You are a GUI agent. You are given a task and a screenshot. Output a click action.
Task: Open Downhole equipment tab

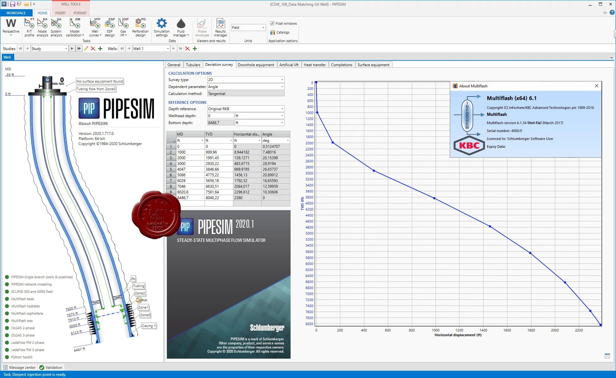(x=256, y=65)
